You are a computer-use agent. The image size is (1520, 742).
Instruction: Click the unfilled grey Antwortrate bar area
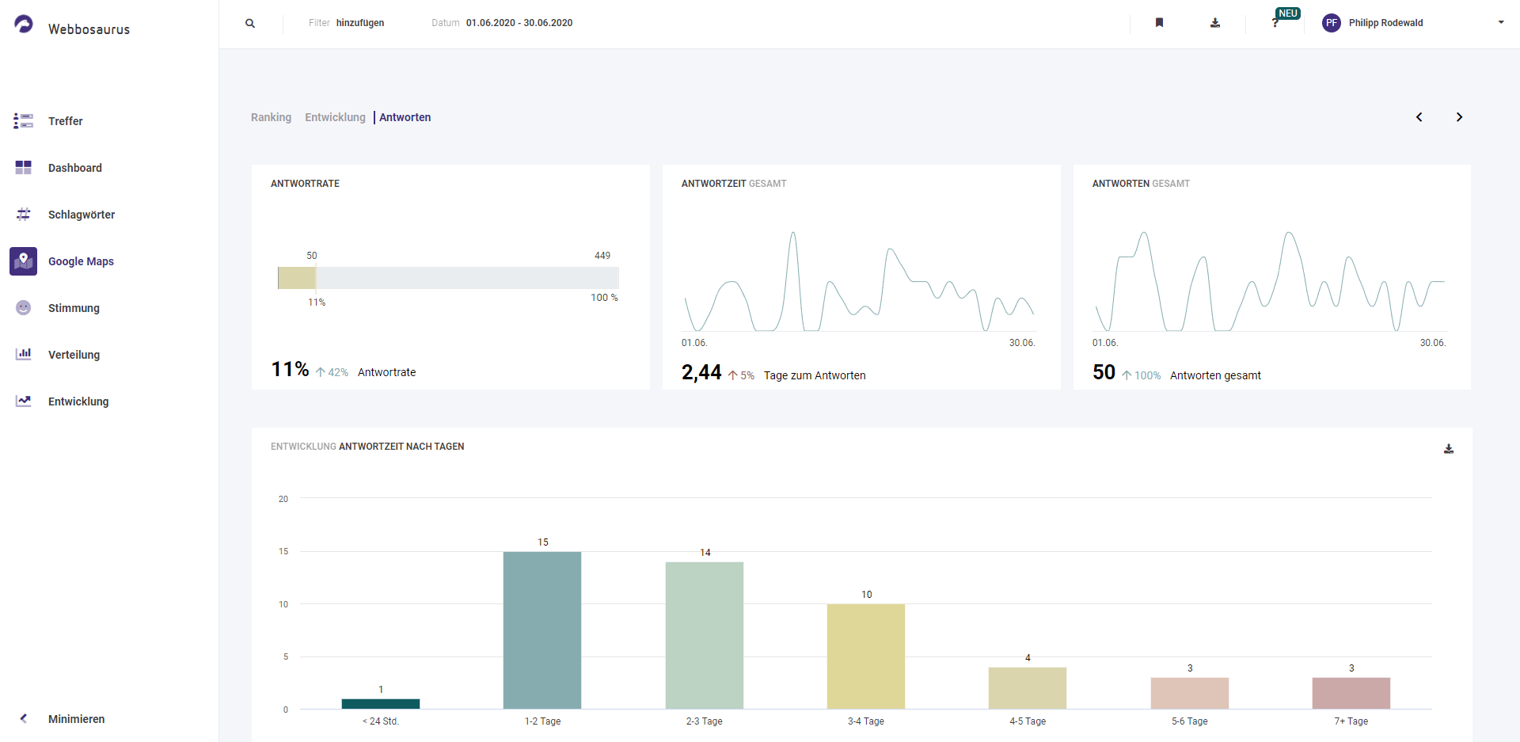coord(467,278)
